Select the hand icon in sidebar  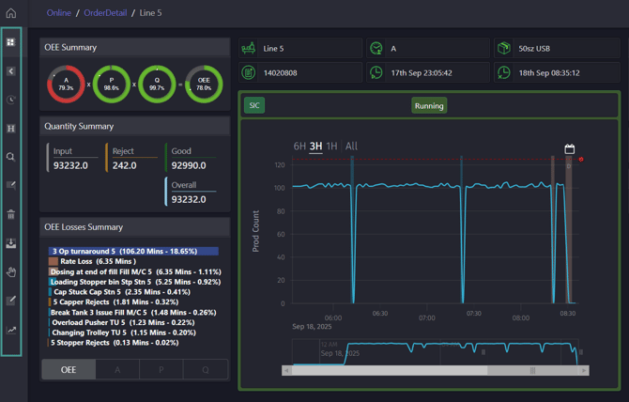[x=11, y=272]
